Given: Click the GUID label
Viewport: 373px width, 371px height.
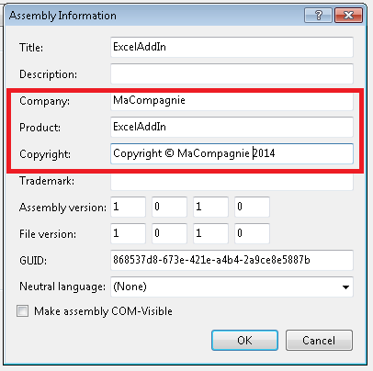Looking at the screenshot, I should [33, 261].
